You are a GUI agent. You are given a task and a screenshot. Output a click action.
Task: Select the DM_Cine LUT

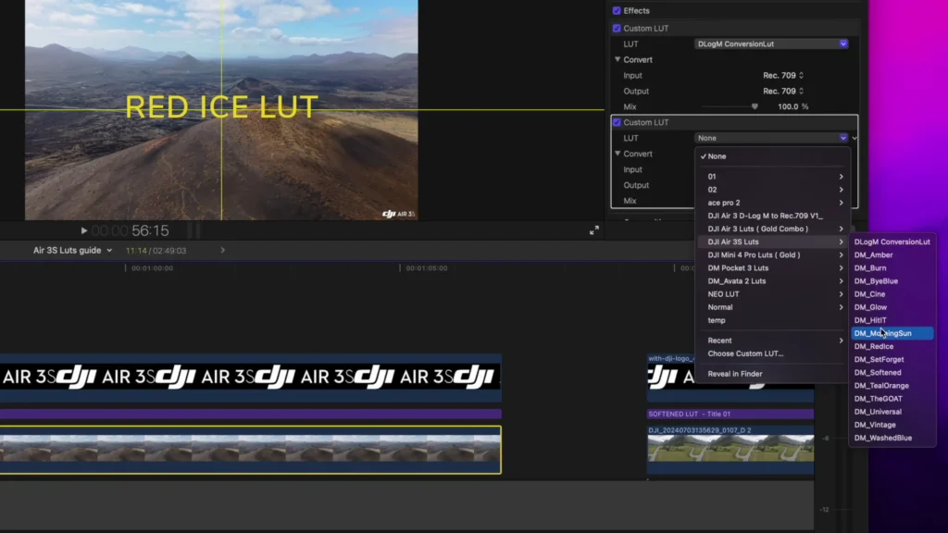point(892,294)
